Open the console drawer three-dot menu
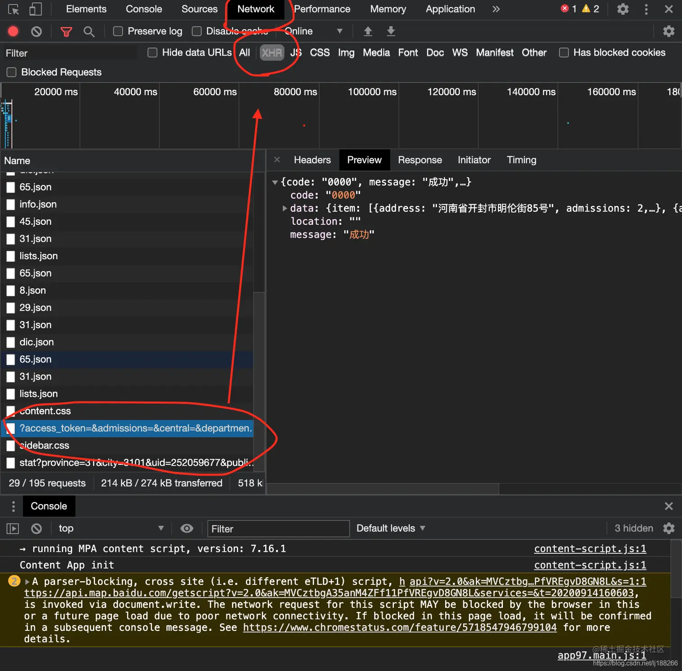Image resolution: width=682 pixels, height=671 pixels. (x=13, y=506)
